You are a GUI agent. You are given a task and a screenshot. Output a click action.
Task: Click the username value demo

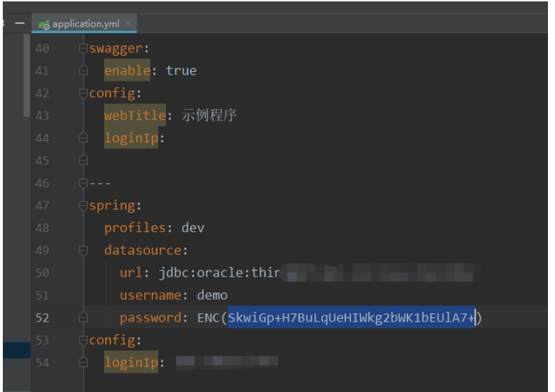click(212, 296)
